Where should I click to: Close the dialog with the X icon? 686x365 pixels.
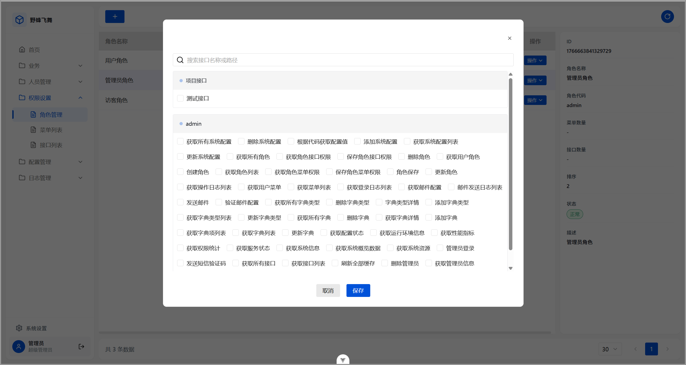tap(510, 38)
